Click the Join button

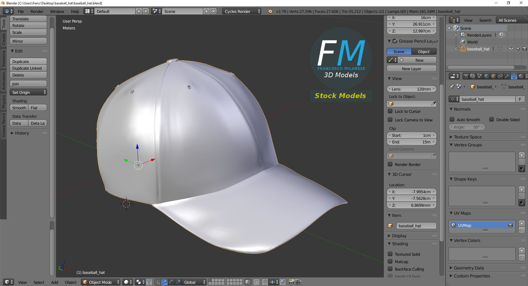click(28, 84)
